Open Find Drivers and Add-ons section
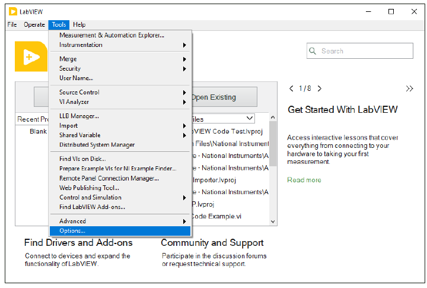 pyautogui.click(x=78, y=242)
